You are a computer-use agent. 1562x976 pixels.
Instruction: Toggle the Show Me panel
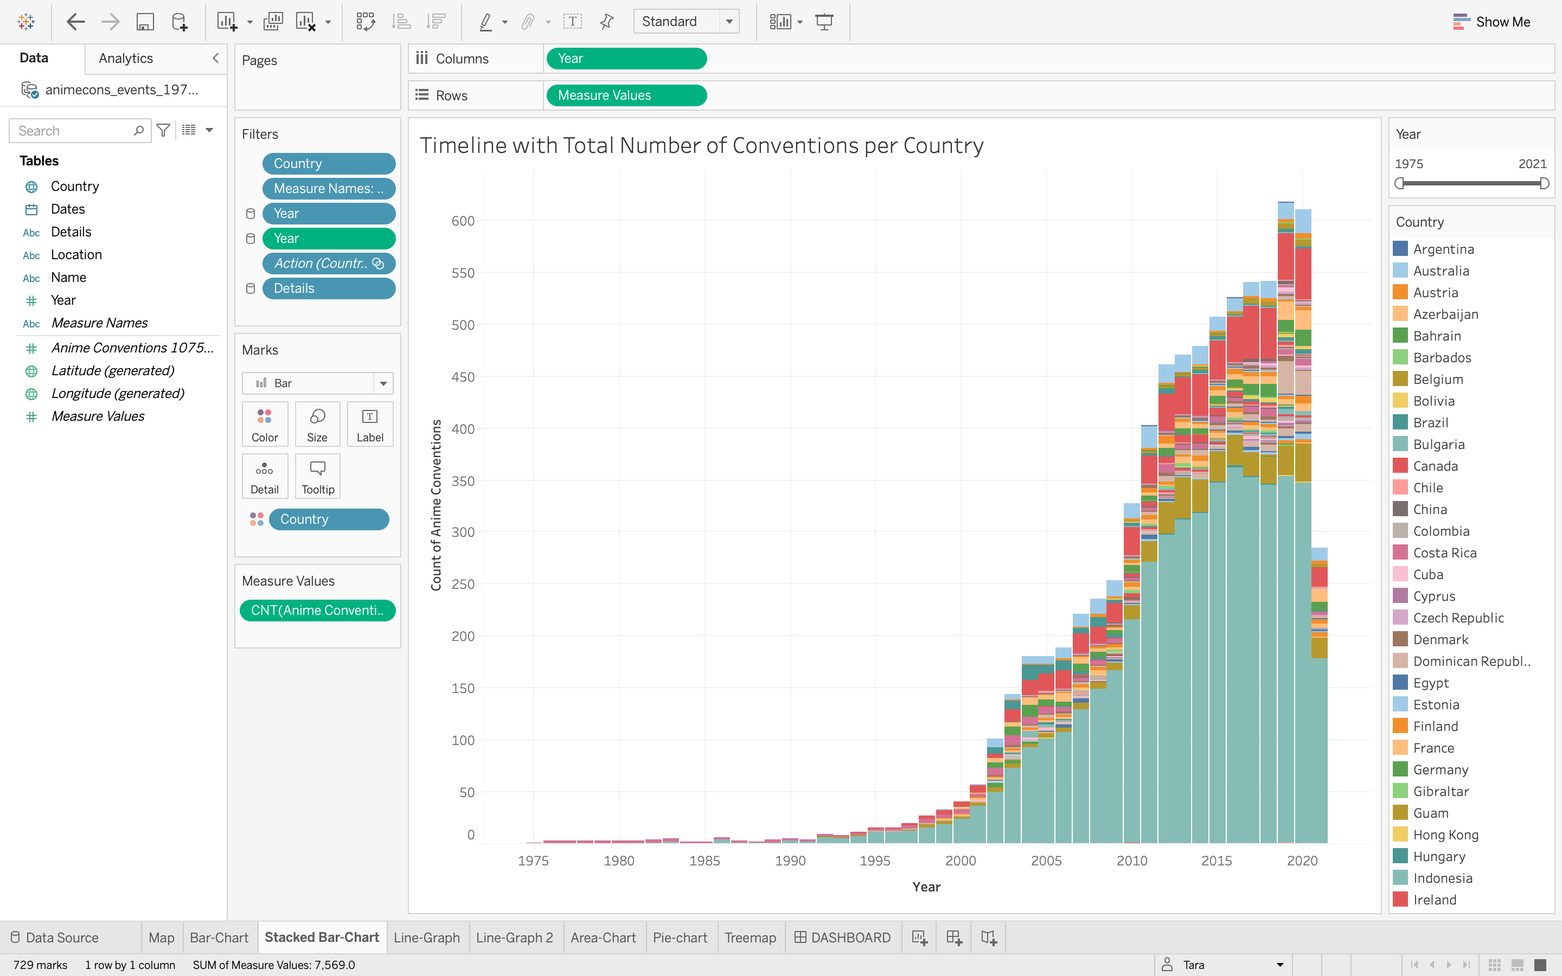click(1491, 21)
